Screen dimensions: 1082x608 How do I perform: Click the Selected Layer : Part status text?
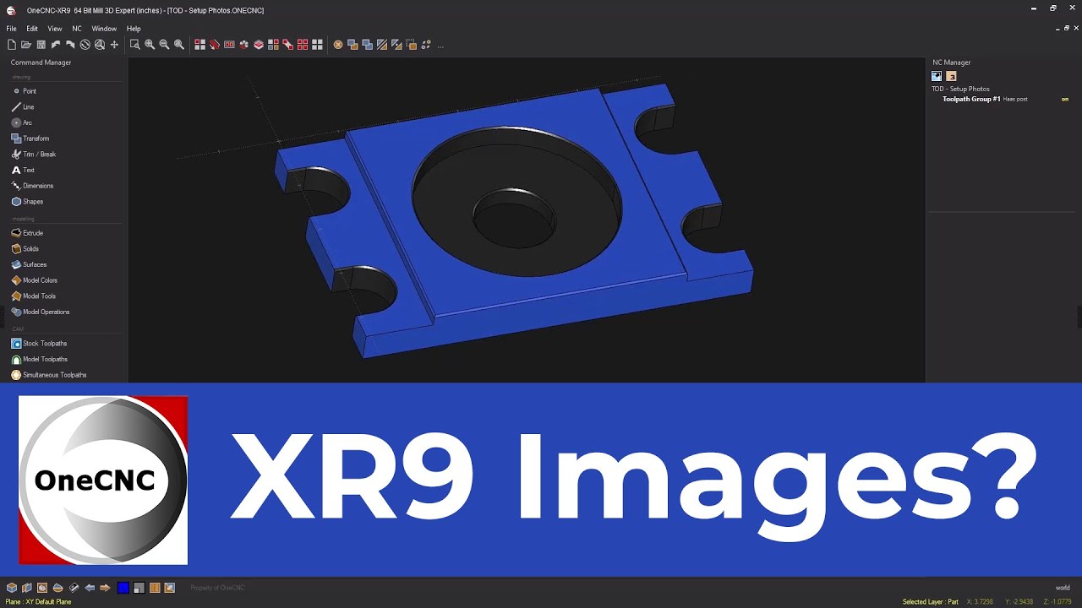930,602
